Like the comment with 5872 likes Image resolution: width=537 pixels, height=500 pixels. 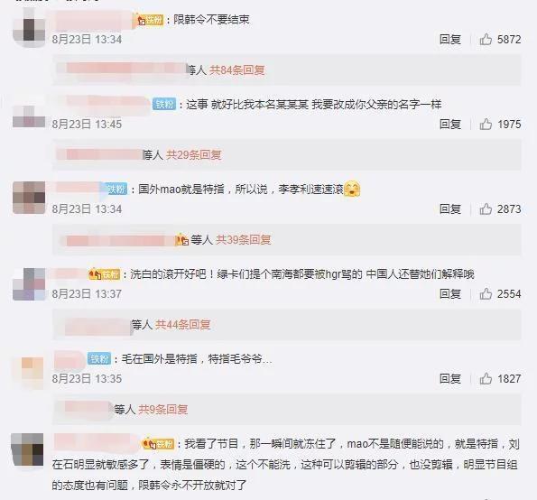coord(486,39)
